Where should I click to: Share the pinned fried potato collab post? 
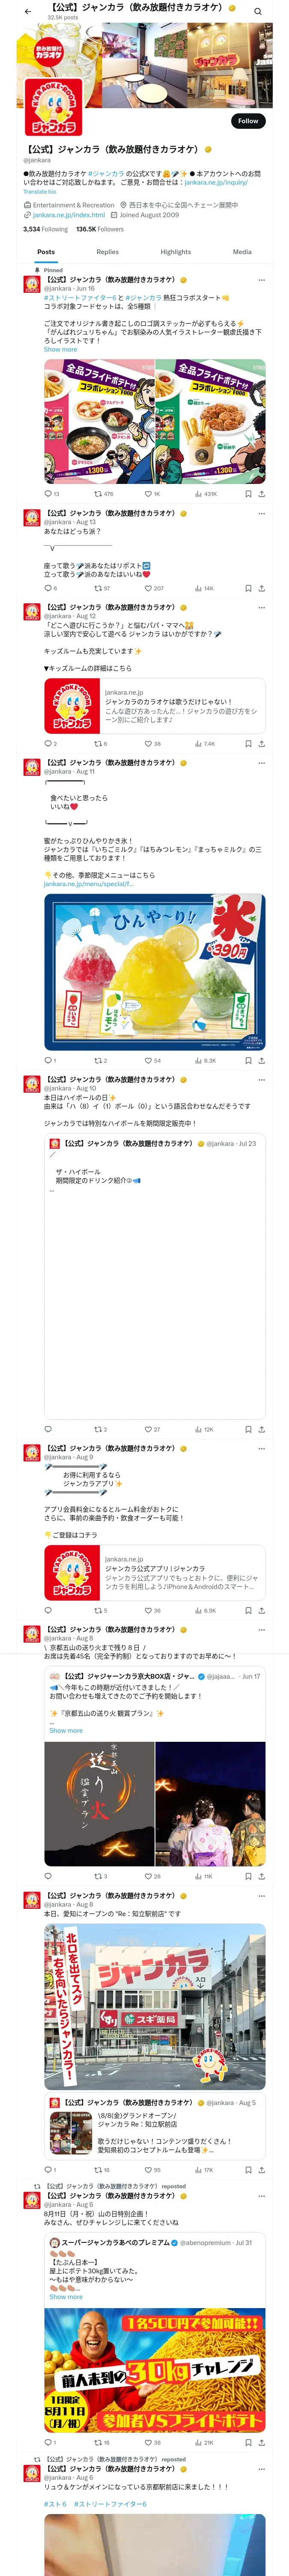point(261,493)
